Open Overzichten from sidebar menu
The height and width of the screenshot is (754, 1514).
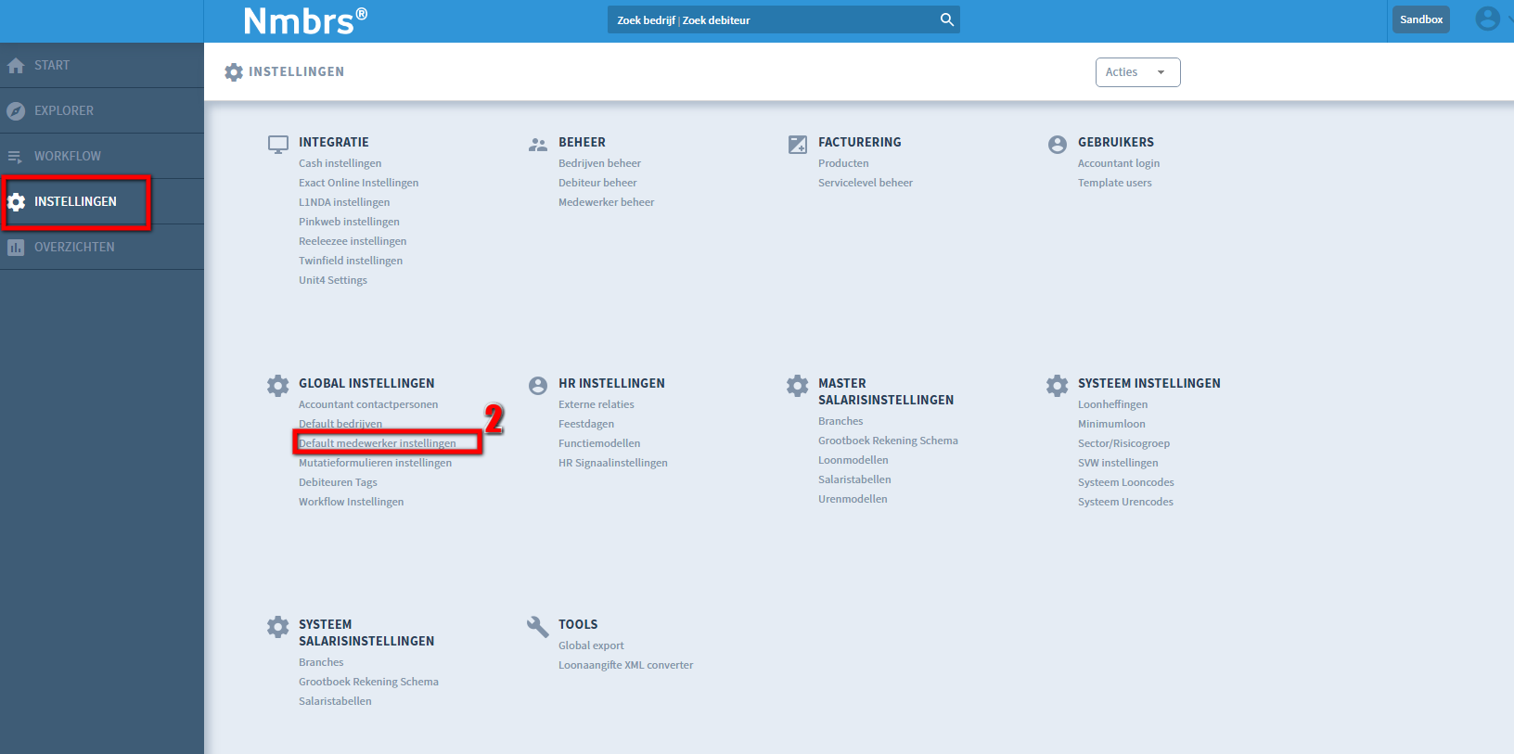click(x=74, y=247)
